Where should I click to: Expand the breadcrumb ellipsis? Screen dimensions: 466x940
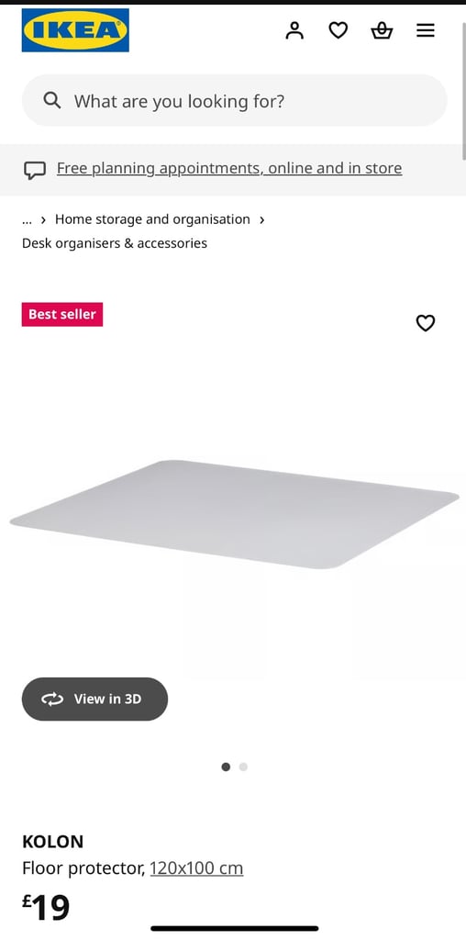point(27,219)
